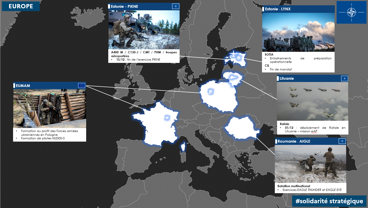368x208 pixels.
Task: Click the NATO flag in Lituanie header
Action: [344, 78]
